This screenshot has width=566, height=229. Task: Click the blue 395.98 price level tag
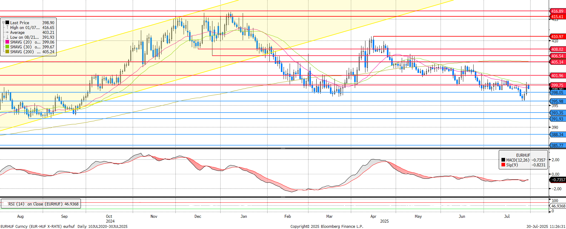coord(557,101)
